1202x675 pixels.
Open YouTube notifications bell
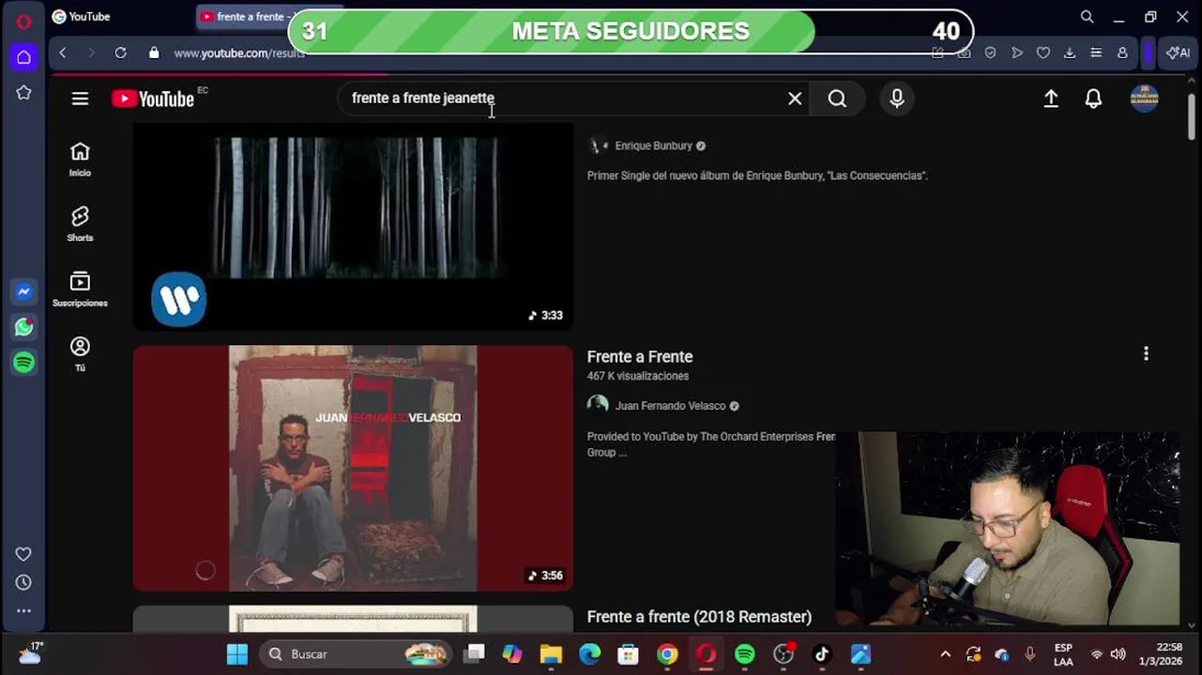pyautogui.click(x=1093, y=98)
